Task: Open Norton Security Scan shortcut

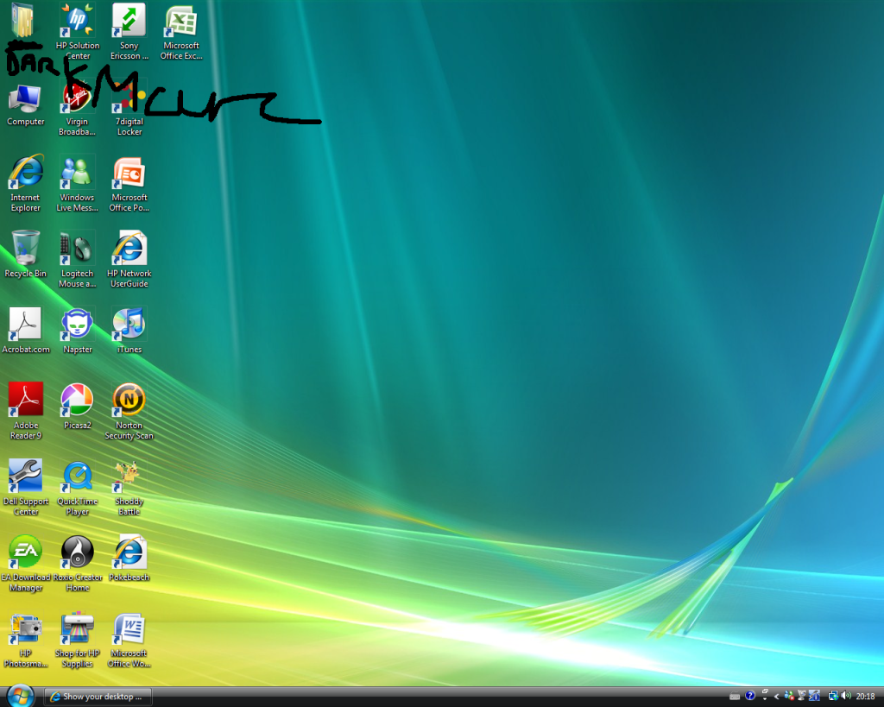Action: 129,411
